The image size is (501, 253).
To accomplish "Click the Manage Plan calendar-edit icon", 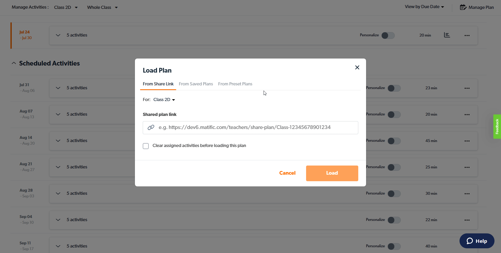I will pos(464,7).
